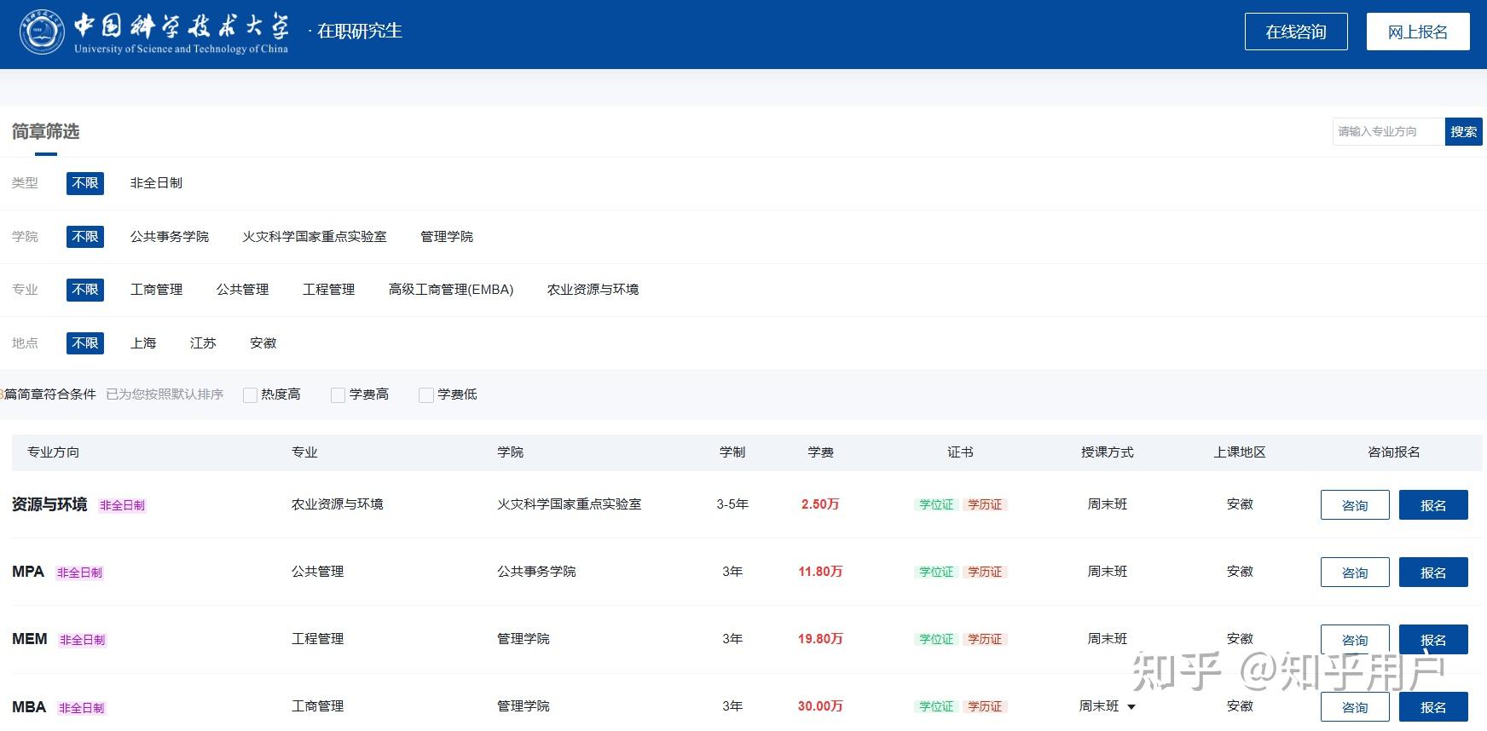Filter major by 工程管理
1487x731 pixels.
click(x=328, y=290)
